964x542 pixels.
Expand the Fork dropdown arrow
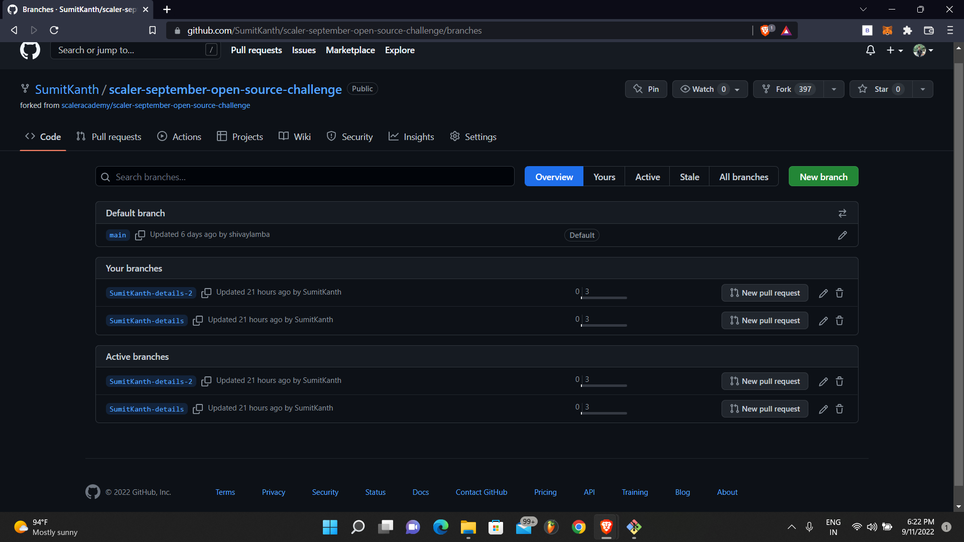(x=833, y=89)
